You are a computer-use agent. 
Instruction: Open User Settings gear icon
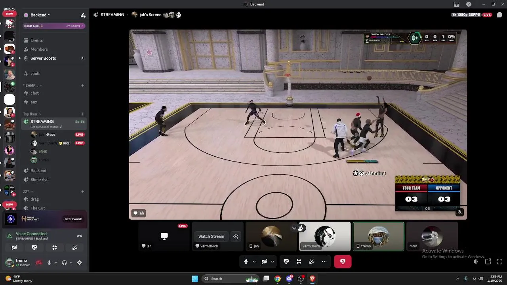click(x=79, y=262)
